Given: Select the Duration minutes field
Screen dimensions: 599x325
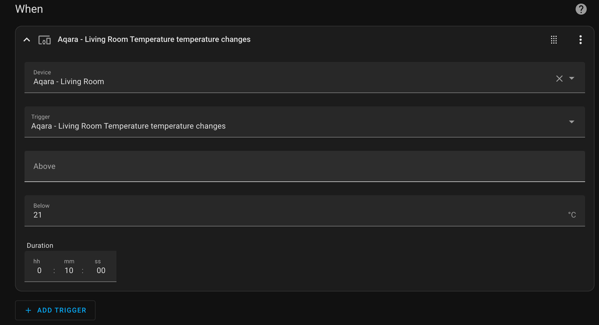Looking at the screenshot, I should coord(69,271).
